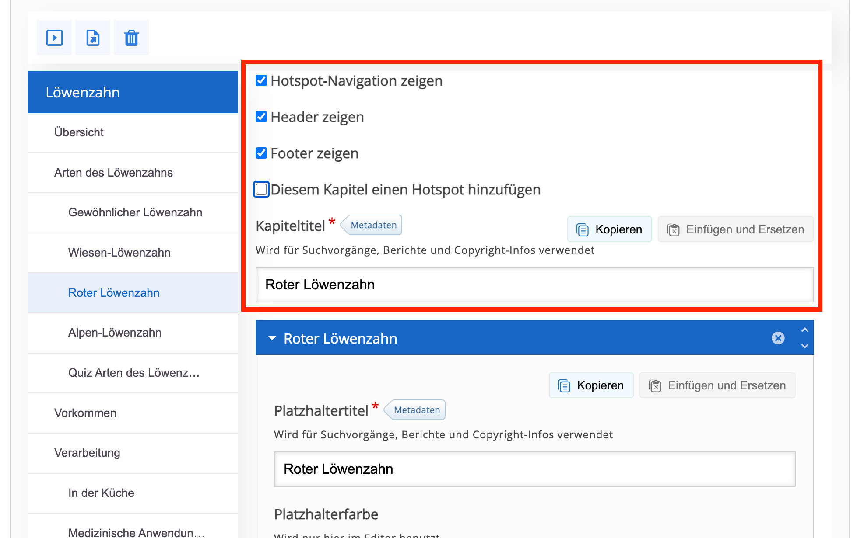The width and height of the screenshot is (857, 538).
Task: Open the Verarbeitung chapter
Action: [133, 453]
